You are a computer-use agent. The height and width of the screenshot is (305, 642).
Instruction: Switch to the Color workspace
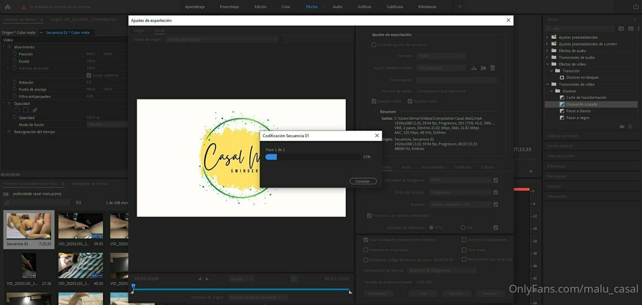click(286, 7)
